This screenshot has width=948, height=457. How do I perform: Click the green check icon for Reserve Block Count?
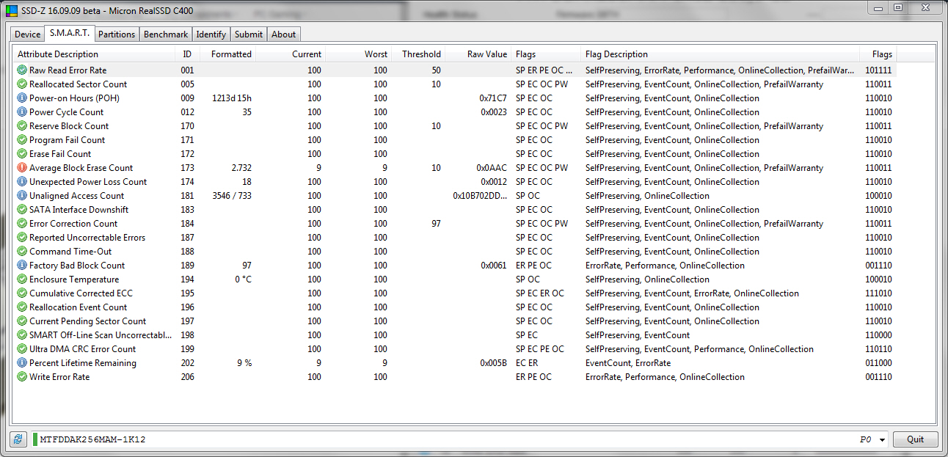pyautogui.click(x=22, y=126)
